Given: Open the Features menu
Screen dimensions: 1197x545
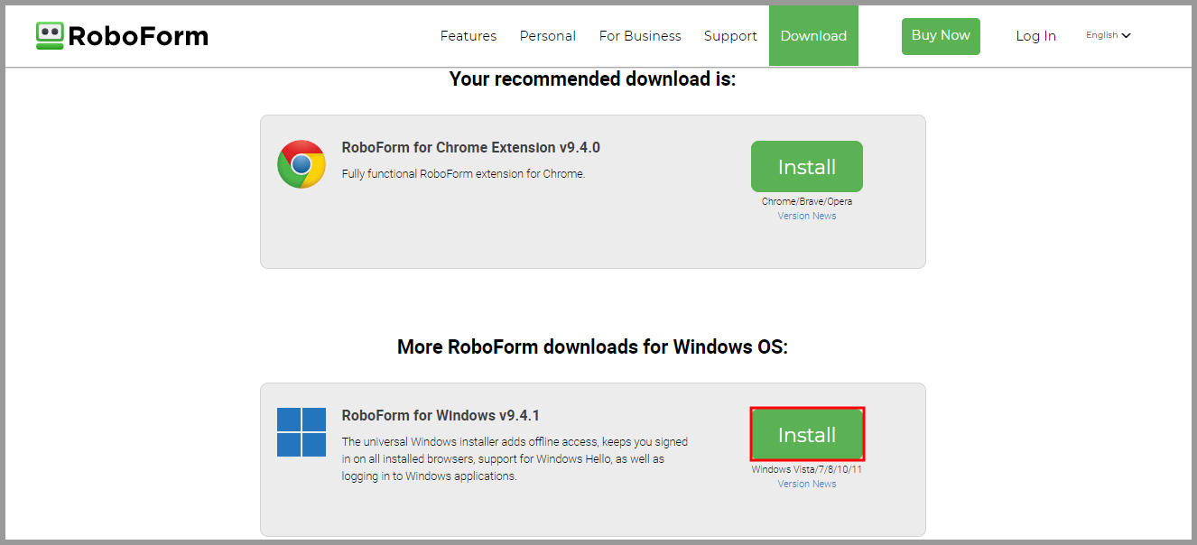Looking at the screenshot, I should [x=468, y=36].
